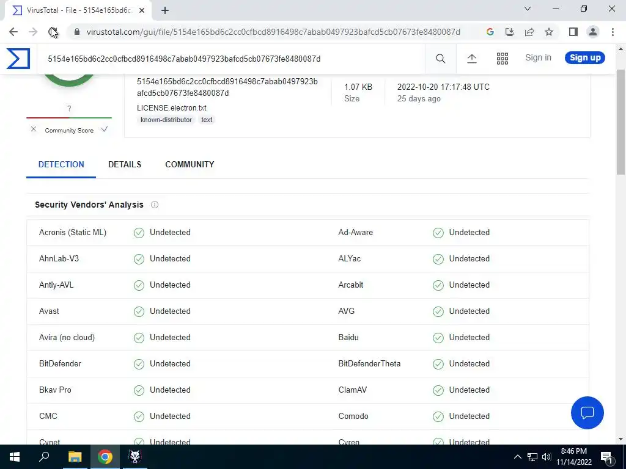Image resolution: width=626 pixels, height=469 pixels.
Task: Click the Avast vendor name
Action: pyautogui.click(x=49, y=311)
